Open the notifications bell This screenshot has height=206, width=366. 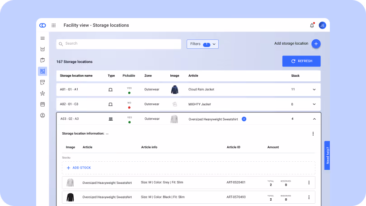(312, 25)
